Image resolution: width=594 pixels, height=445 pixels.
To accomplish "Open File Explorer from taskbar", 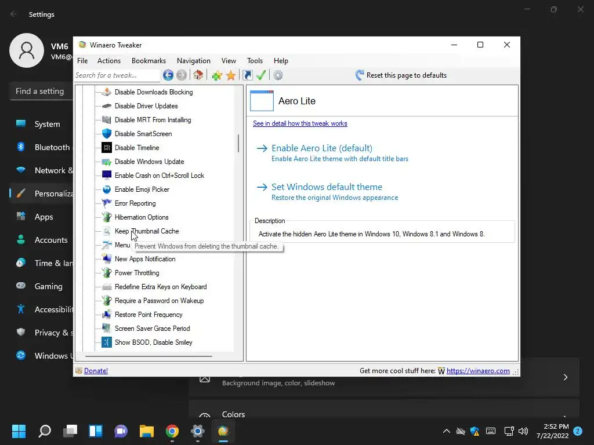I will (147, 431).
